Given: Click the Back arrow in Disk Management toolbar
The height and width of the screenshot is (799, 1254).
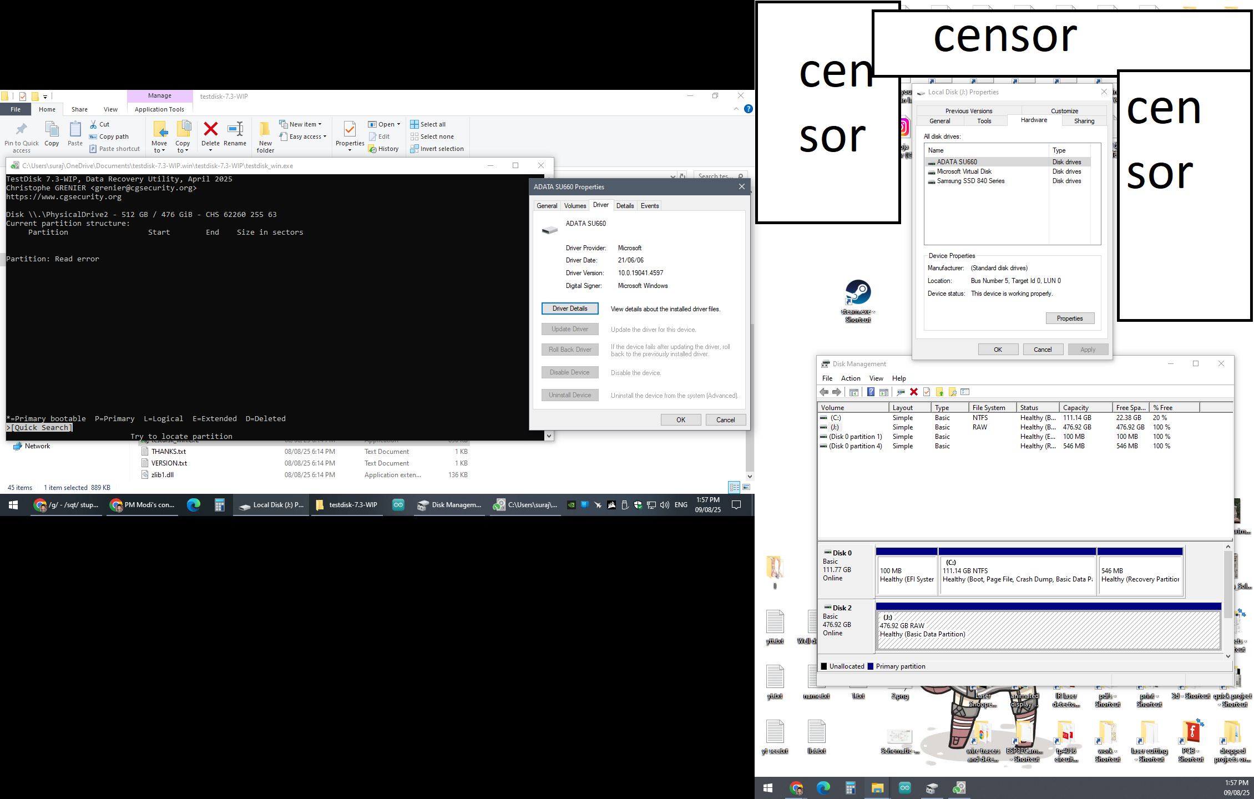Looking at the screenshot, I should (x=824, y=392).
